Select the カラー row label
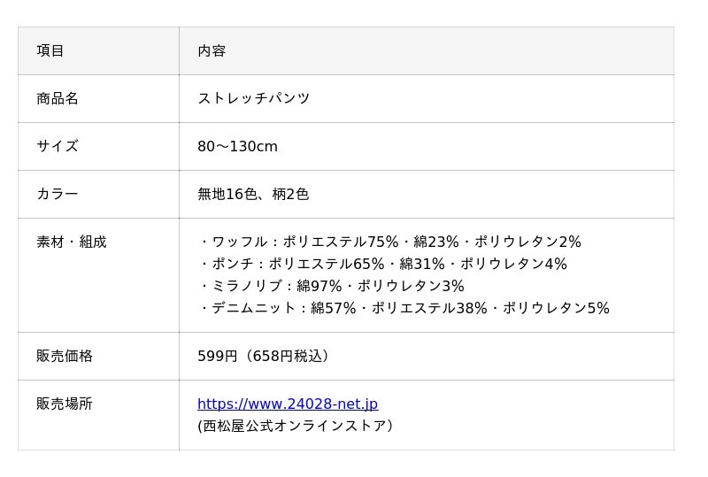The height and width of the screenshot is (477, 708). coord(58,195)
